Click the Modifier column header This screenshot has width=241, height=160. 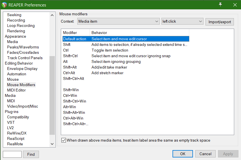point(76,33)
